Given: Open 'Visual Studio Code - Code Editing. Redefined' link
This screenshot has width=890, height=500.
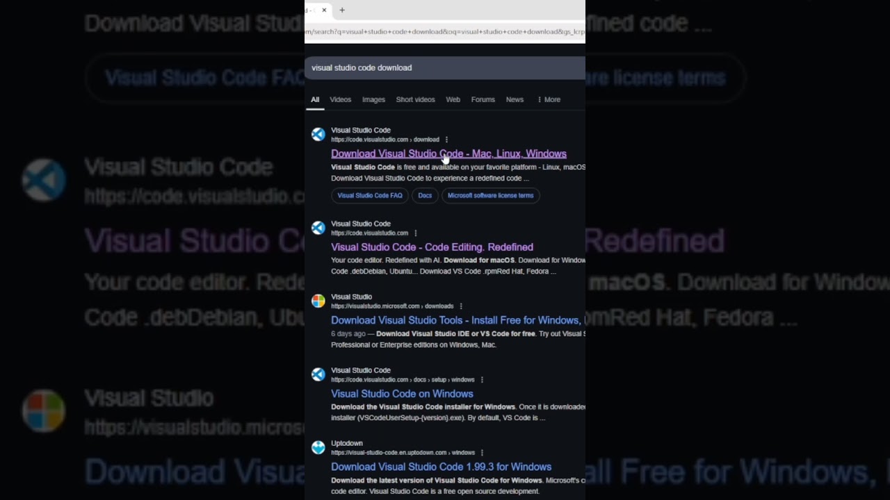Looking at the screenshot, I should pyautogui.click(x=432, y=247).
